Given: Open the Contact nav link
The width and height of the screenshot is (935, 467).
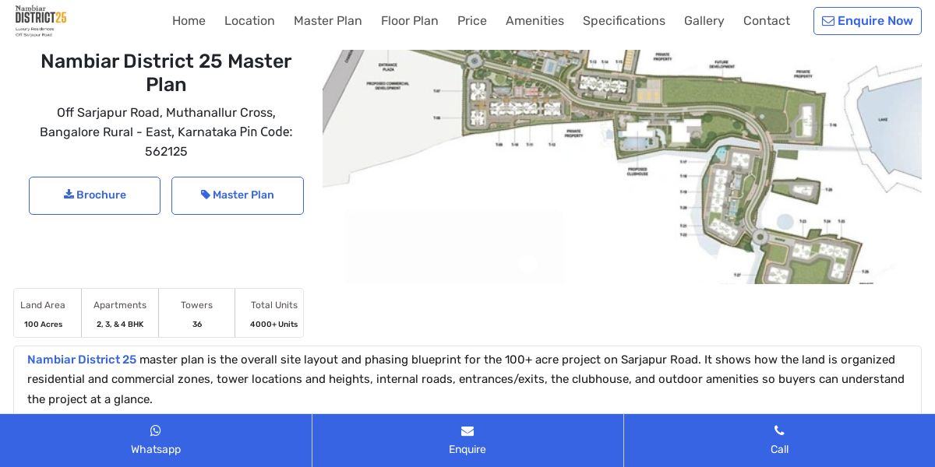Looking at the screenshot, I should click(x=767, y=21).
